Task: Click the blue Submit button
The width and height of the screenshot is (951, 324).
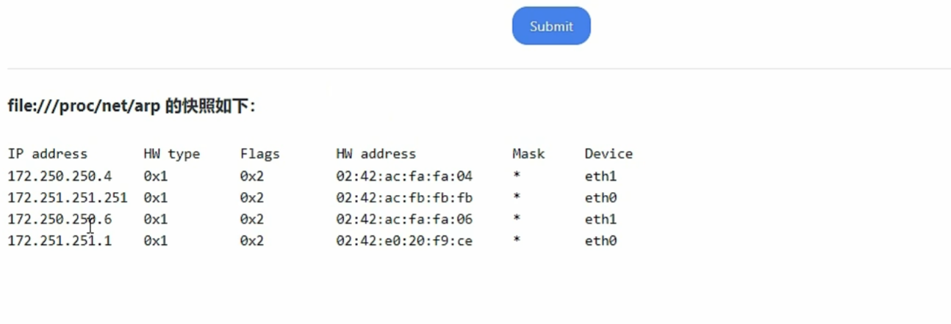Action: click(551, 26)
